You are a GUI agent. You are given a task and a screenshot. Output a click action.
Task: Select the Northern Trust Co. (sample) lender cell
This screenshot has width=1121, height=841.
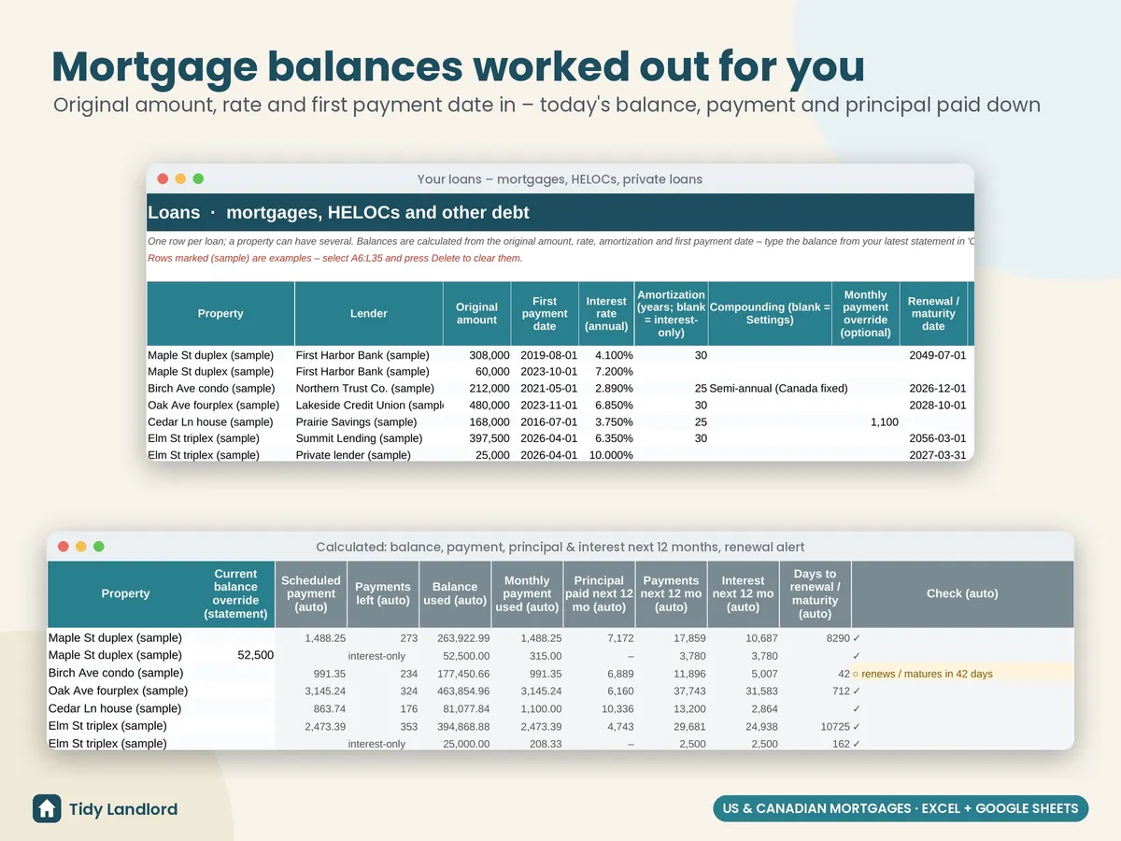[369, 389]
